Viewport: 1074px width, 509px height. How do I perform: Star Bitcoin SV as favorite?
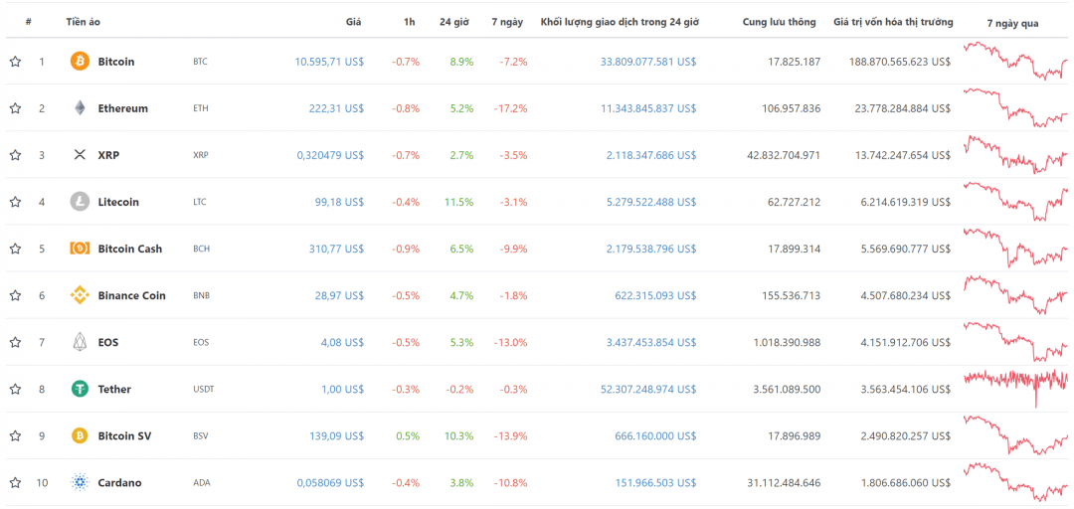point(15,435)
